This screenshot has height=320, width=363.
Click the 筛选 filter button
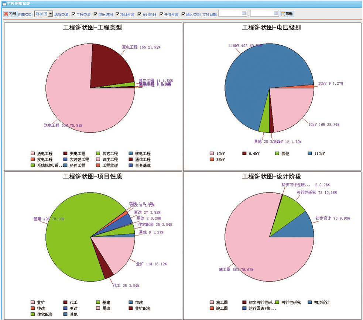pos(287,14)
